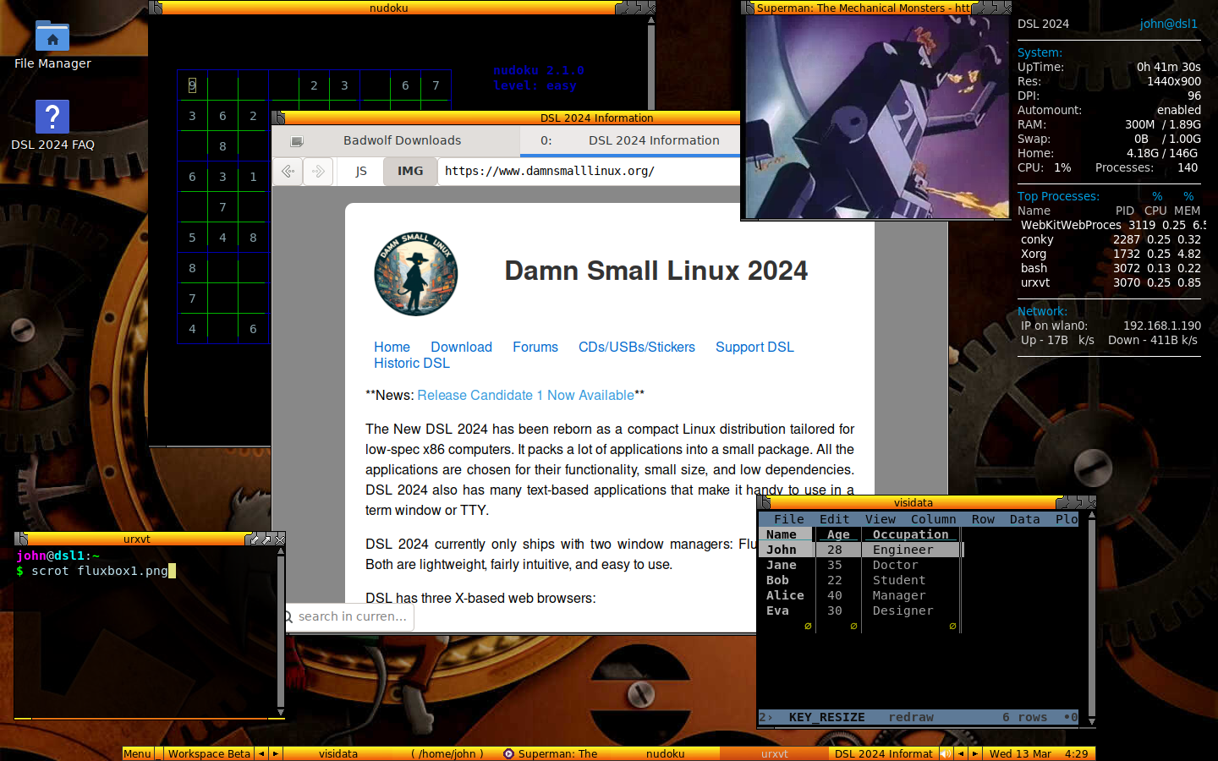Toggle image loading with the IMG button
1218x761 pixels.
410,171
